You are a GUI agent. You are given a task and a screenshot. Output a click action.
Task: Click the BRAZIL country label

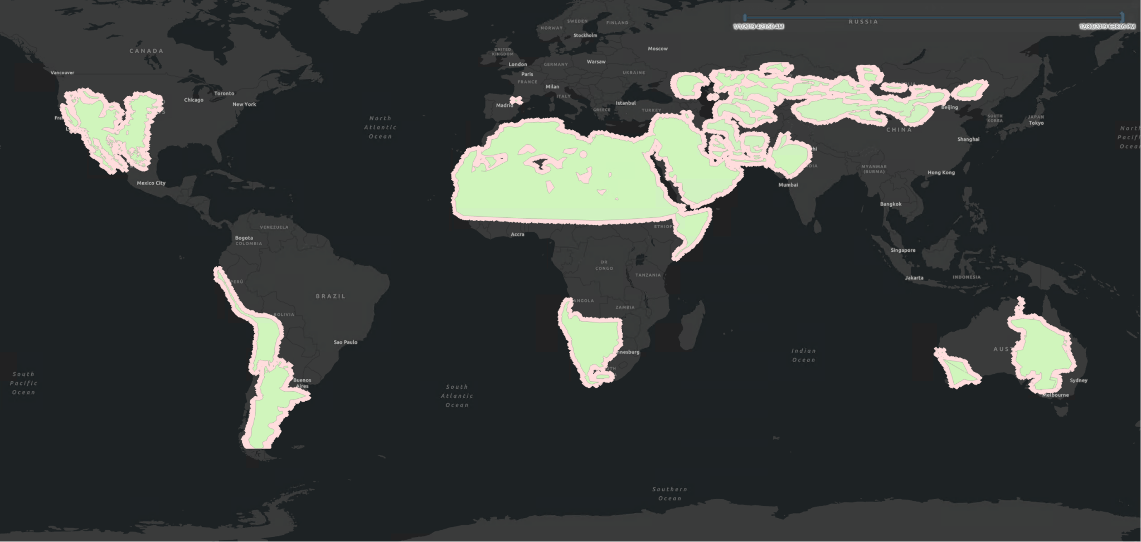click(331, 296)
